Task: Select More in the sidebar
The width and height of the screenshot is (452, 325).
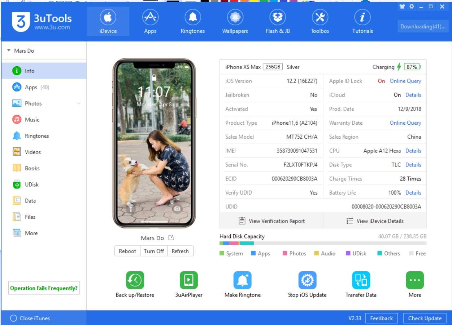Action: tap(44, 233)
